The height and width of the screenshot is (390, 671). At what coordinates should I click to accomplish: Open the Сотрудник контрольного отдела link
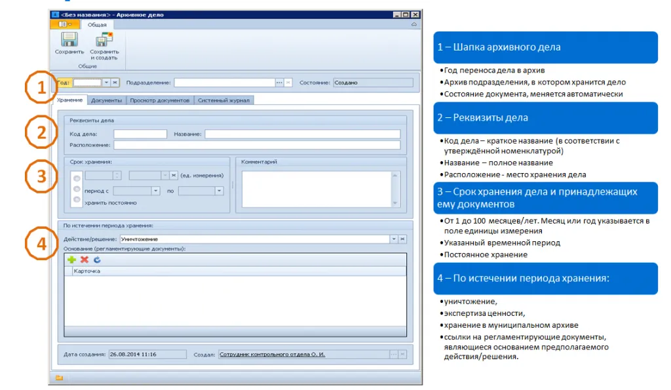click(x=272, y=354)
